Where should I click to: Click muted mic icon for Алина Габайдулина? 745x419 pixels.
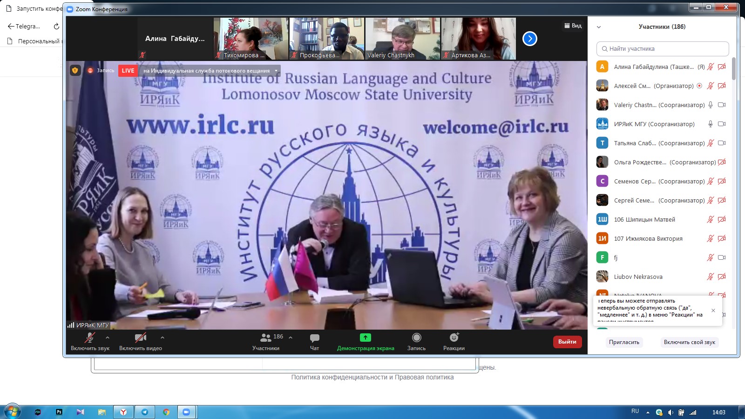click(711, 67)
